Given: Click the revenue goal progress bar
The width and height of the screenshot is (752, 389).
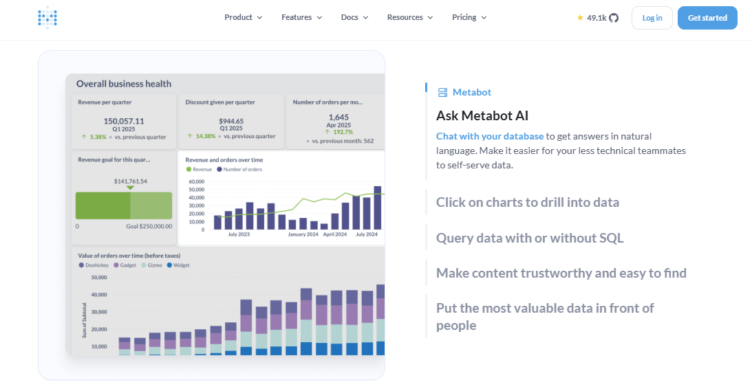Looking at the screenshot, I should tap(124, 205).
